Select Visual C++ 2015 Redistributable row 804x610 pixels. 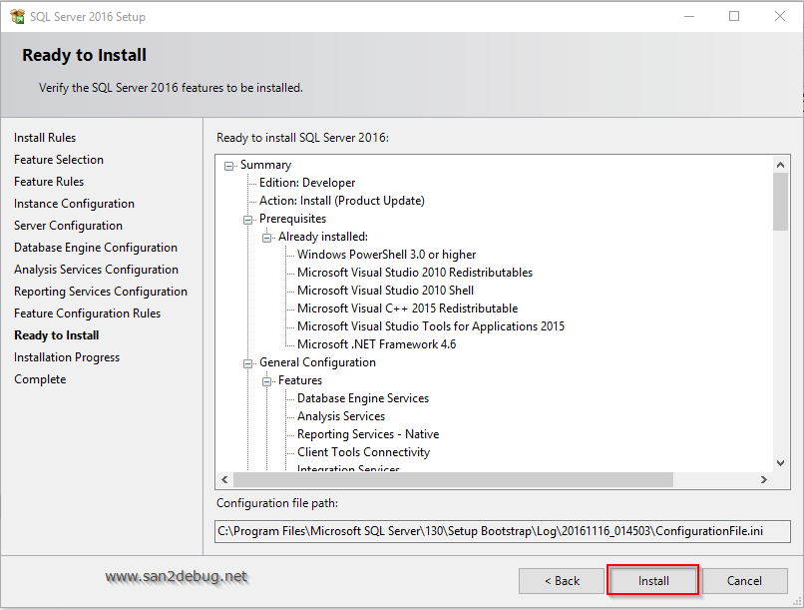[x=408, y=308]
